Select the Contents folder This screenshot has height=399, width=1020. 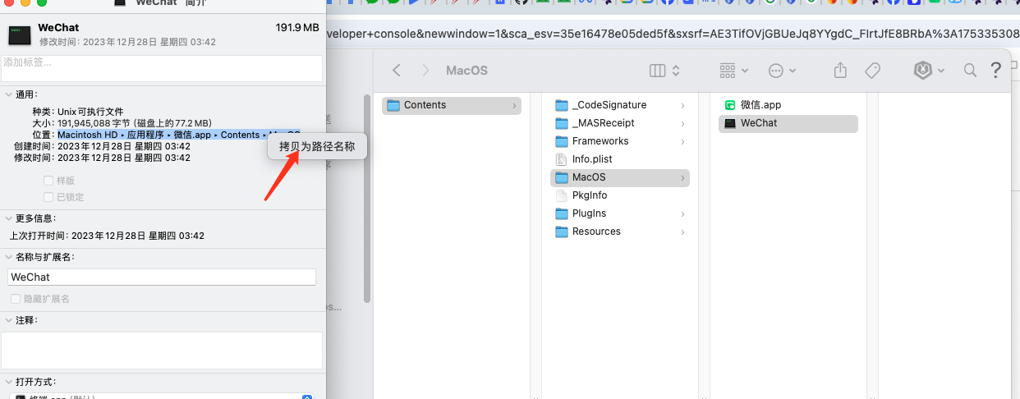click(x=452, y=105)
